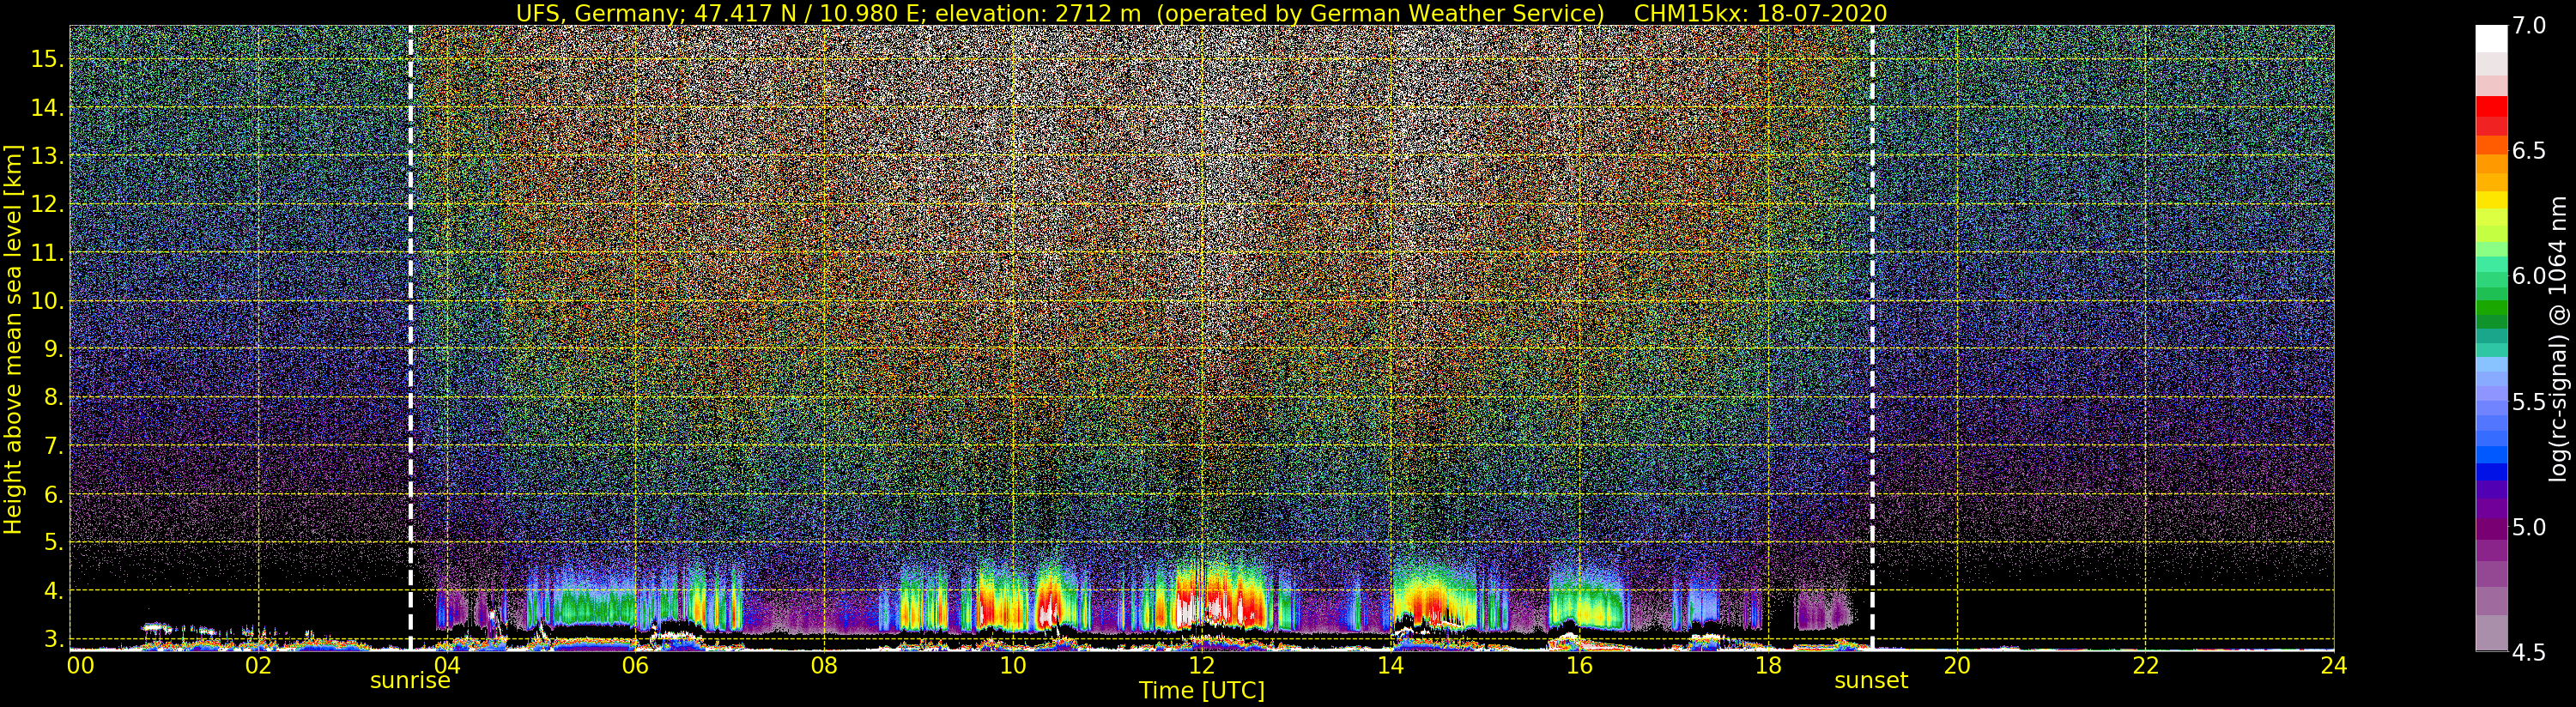Click the red 6.5 region of colorbar
Screen dimensions: 2576x707
point(2491,150)
